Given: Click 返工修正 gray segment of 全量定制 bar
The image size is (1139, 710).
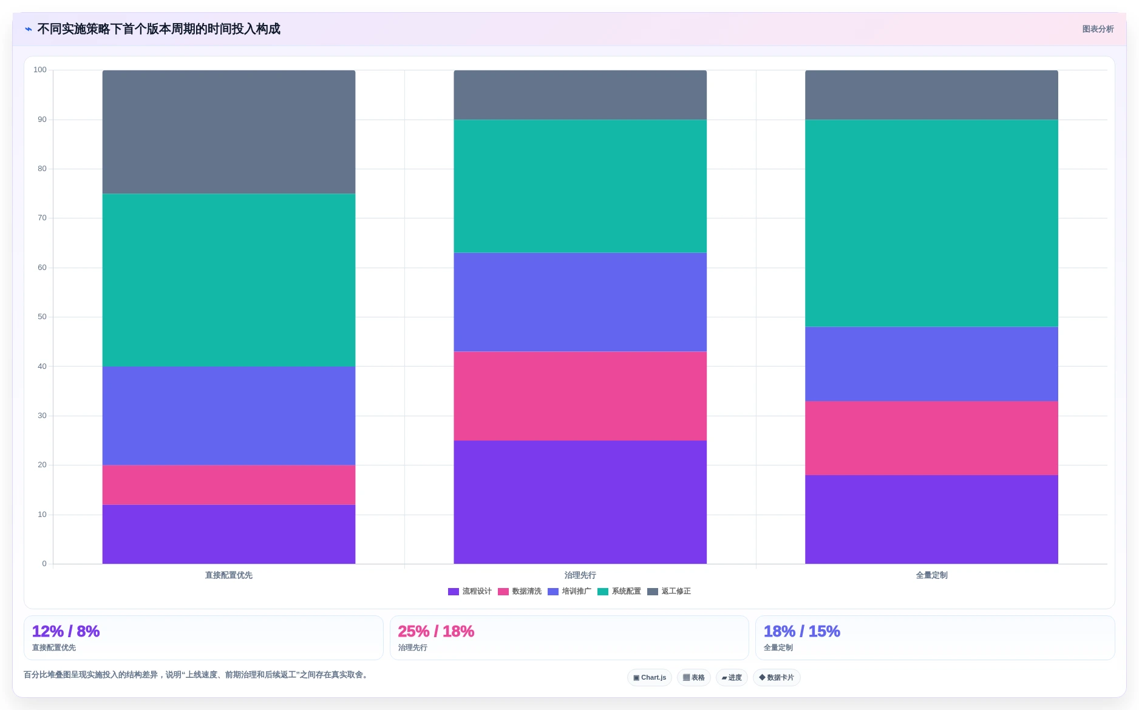Looking at the screenshot, I should 932,95.
